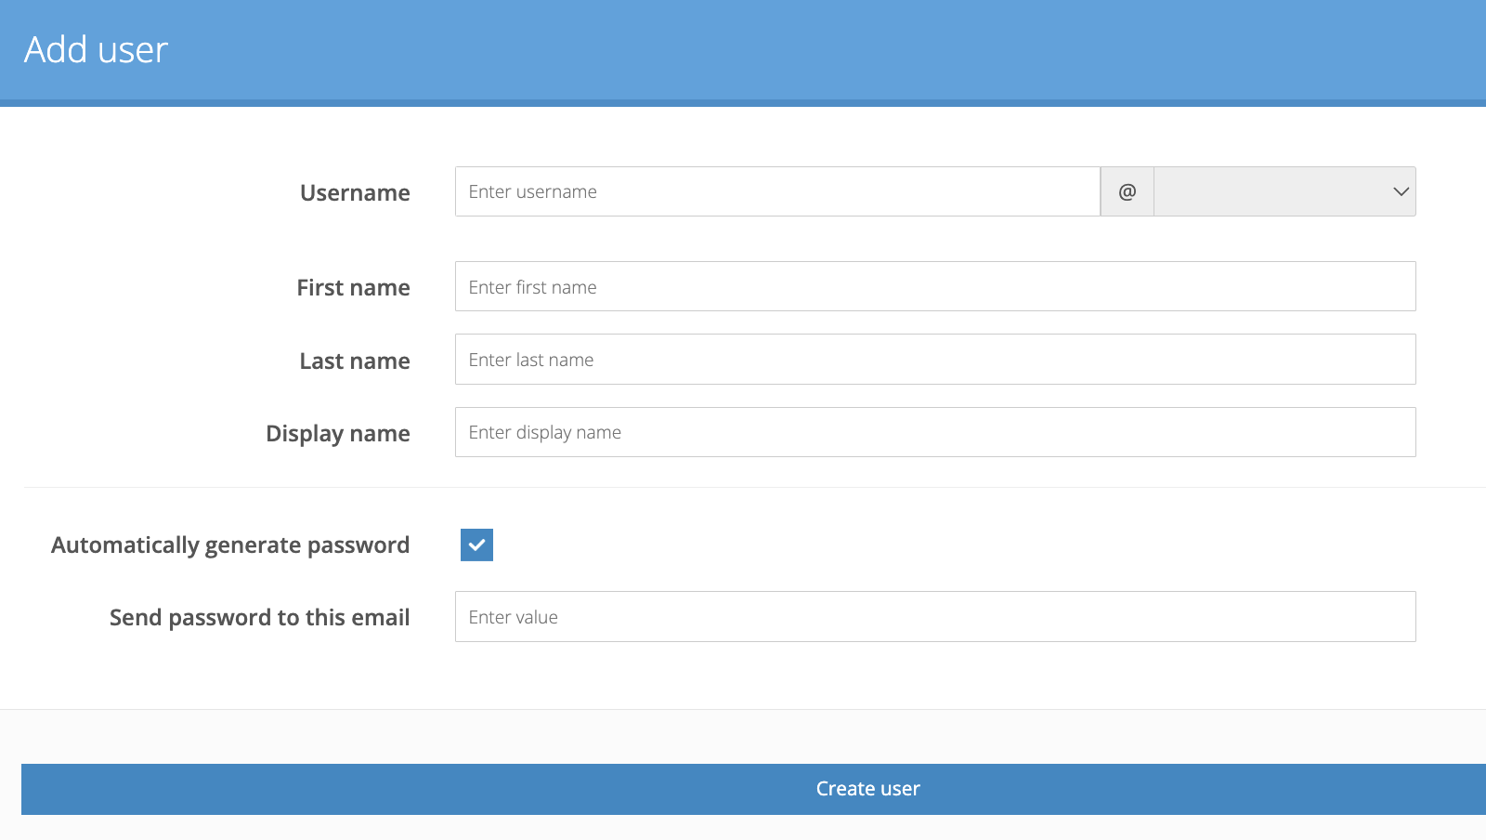Click Send password to this email label

tap(260, 618)
